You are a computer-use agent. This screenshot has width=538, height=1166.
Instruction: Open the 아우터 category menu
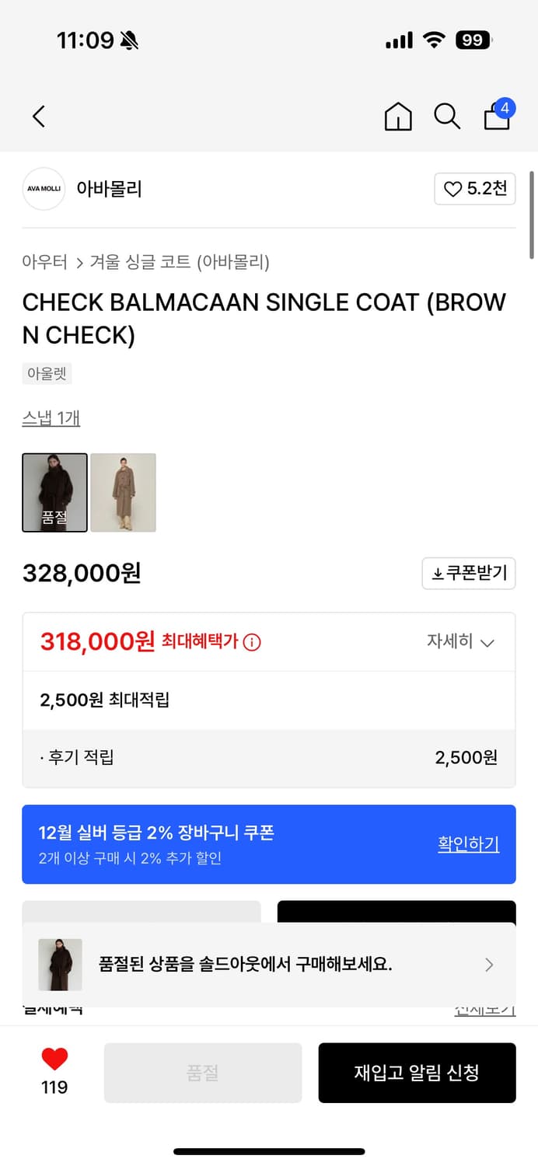44,262
